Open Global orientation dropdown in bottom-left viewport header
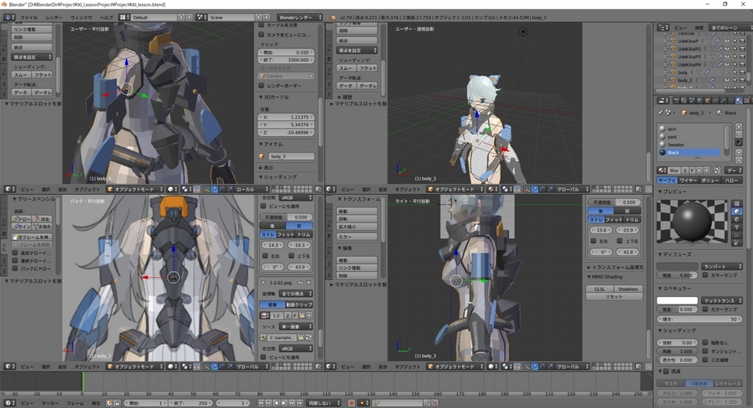Screen dimensions: 753x408 [x=252, y=366]
